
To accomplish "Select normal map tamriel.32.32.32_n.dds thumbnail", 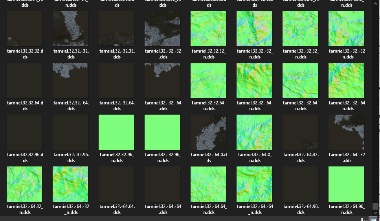I will coord(208,29).
